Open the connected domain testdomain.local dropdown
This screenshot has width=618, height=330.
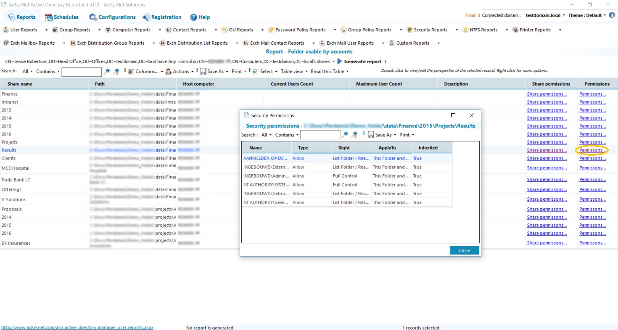point(545,15)
